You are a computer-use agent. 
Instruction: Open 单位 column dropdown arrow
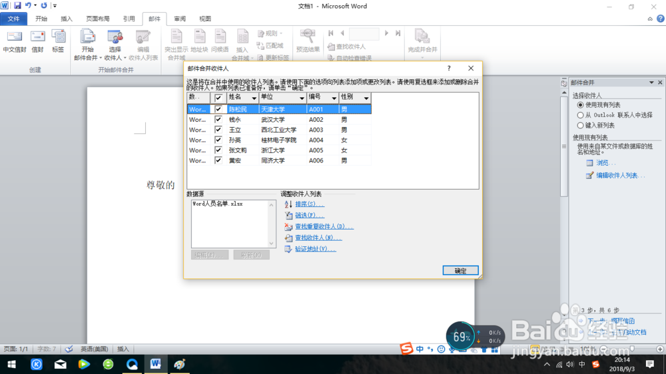pyautogui.click(x=302, y=98)
